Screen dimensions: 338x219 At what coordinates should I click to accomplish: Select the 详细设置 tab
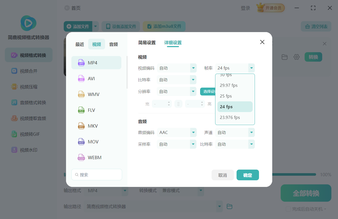(x=173, y=43)
